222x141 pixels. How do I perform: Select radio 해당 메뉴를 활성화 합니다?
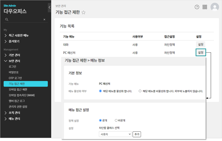[100, 91]
